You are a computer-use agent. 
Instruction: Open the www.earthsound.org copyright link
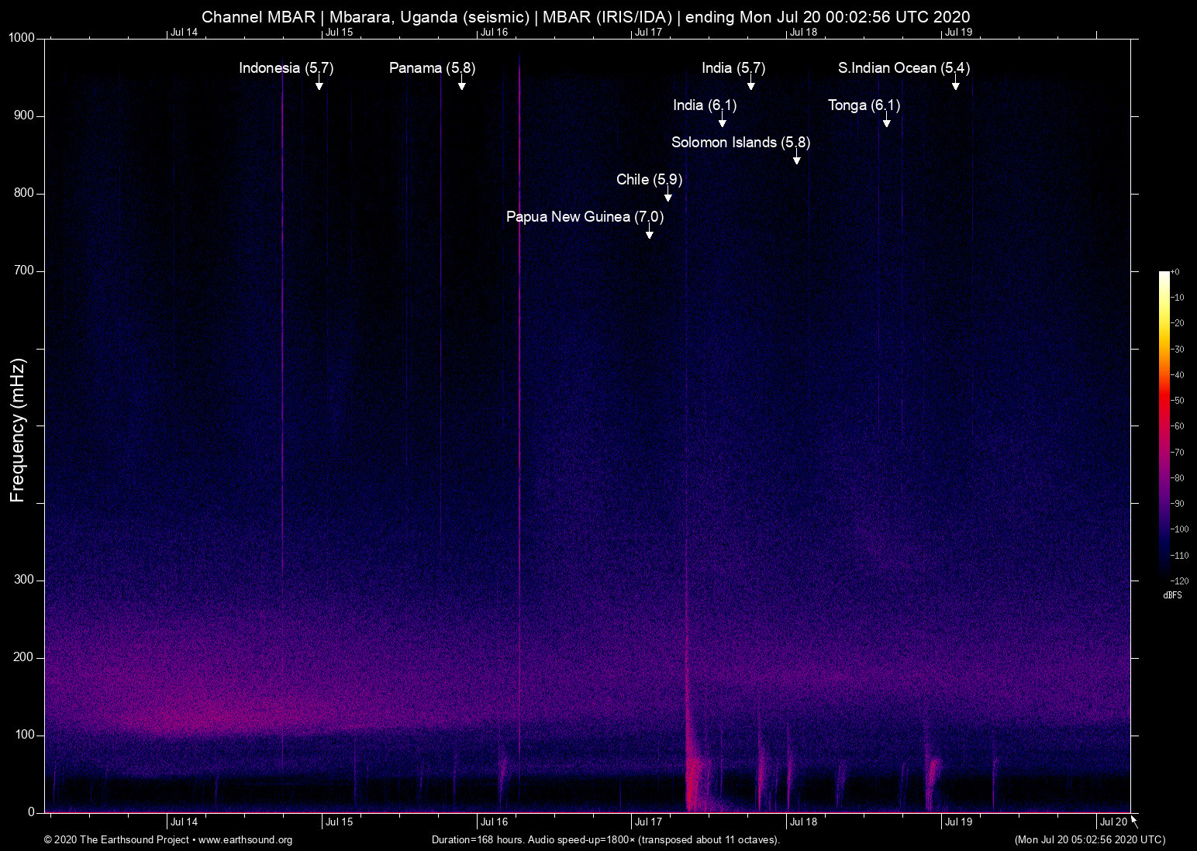point(246,840)
